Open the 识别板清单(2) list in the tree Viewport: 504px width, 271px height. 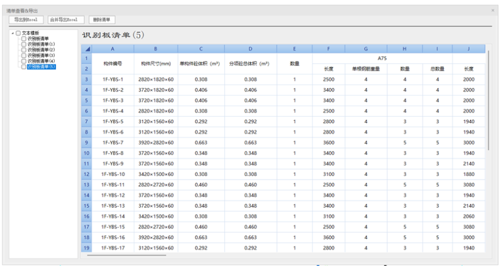point(41,50)
